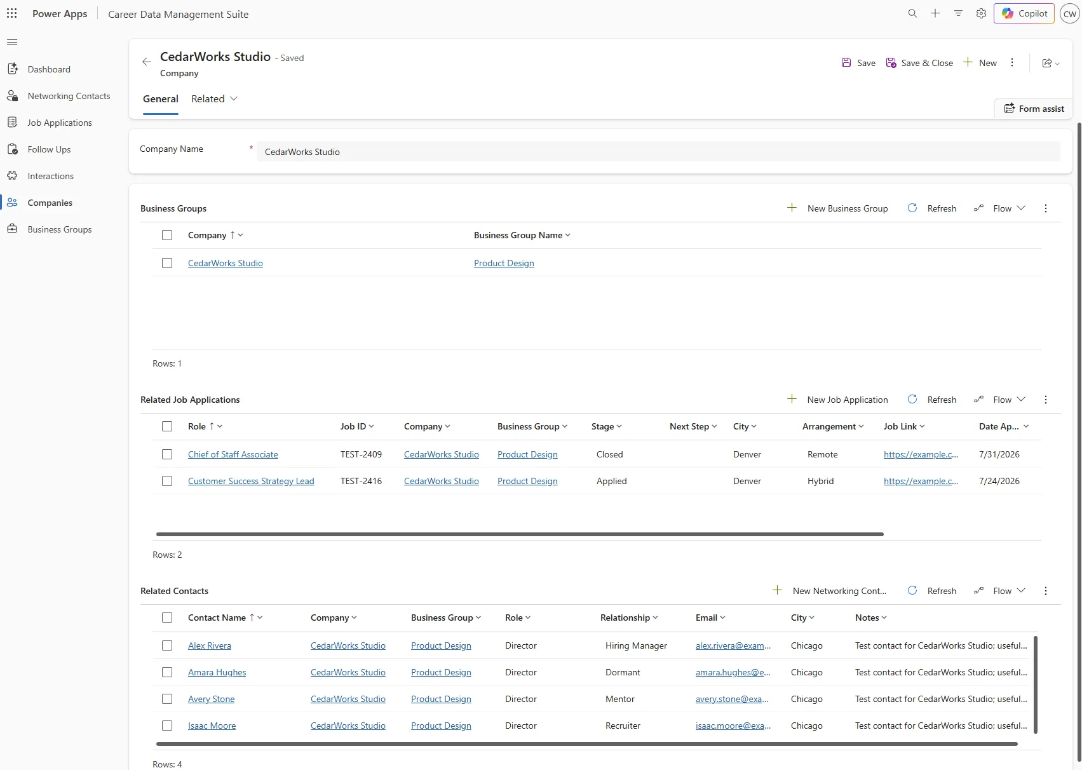Click the Save button
Image resolution: width=1082 pixels, height=770 pixels.
pyautogui.click(x=858, y=63)
